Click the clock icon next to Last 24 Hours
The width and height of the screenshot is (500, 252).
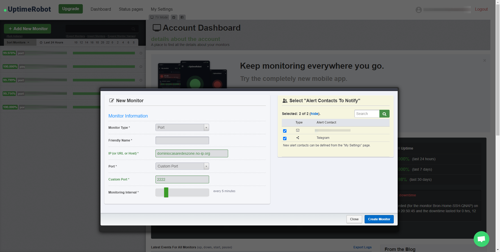click(x=41, y=42)
